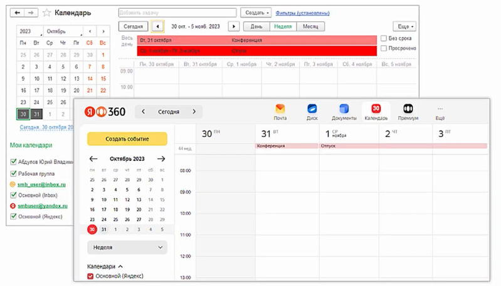
Task: Open the Фильтры (установлены) link
Action: 302,13
